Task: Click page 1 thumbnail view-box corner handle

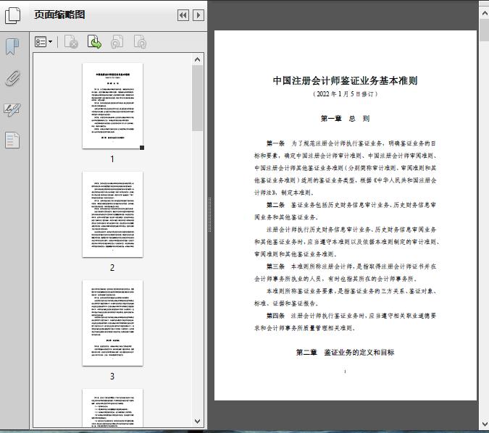Action: 142,148
